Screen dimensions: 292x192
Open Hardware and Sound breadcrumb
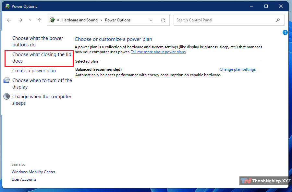click(79, 20)
